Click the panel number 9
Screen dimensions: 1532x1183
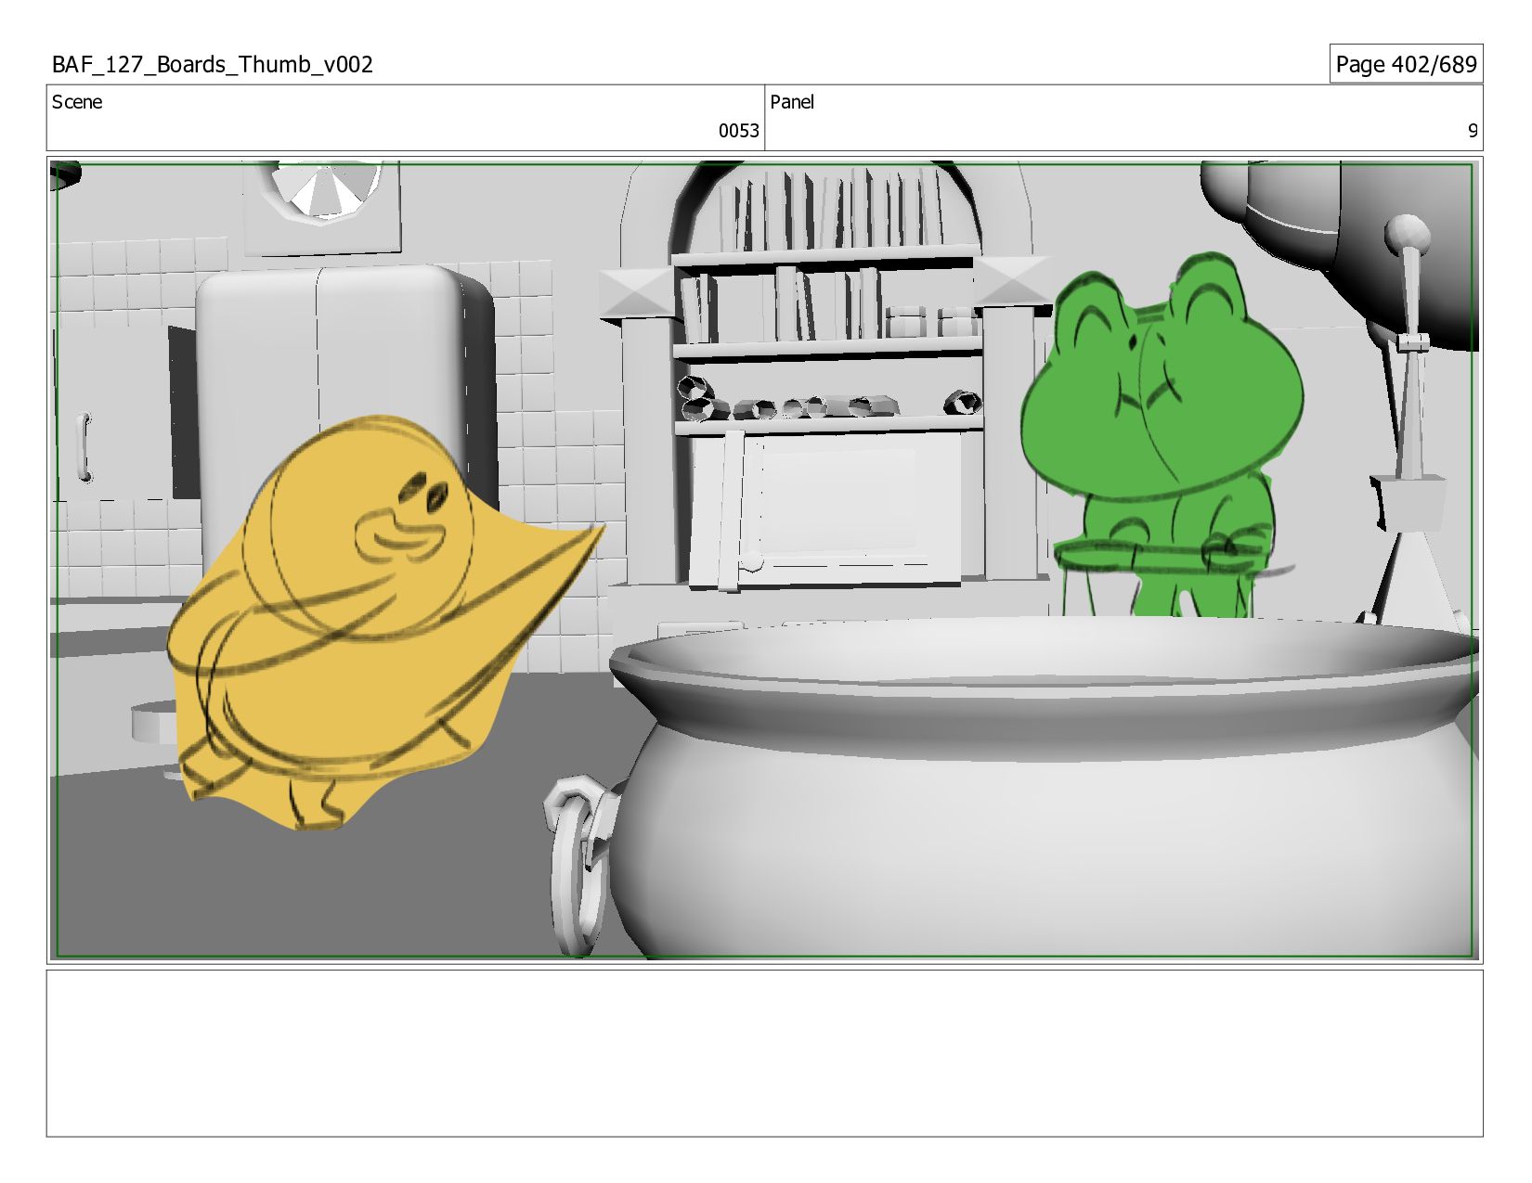1472,131
